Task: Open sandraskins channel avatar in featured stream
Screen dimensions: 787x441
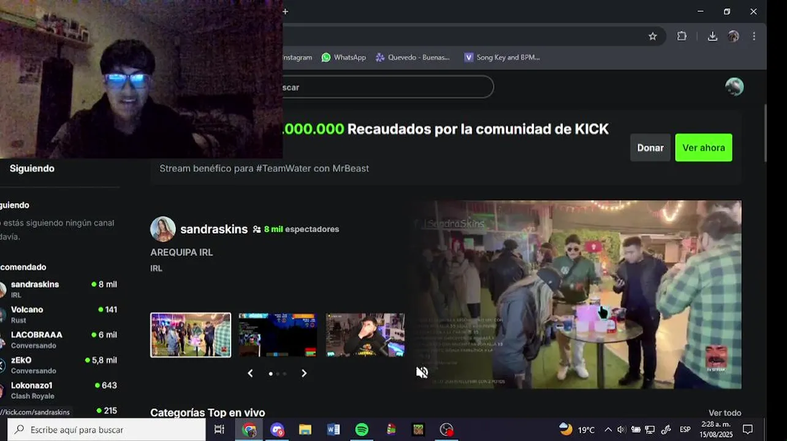Action: click(x=163, y=229)
